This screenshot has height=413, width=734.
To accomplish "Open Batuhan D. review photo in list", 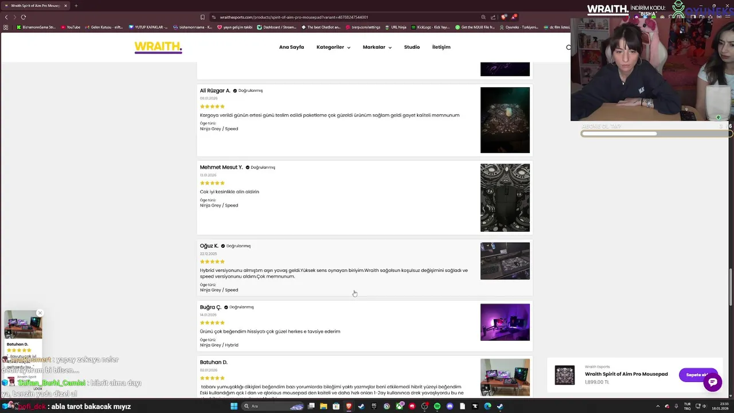I will tap(505, 377).
